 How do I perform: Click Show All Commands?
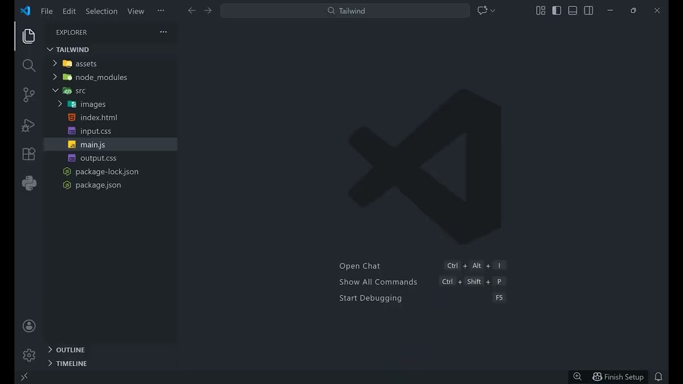point(378,282)
